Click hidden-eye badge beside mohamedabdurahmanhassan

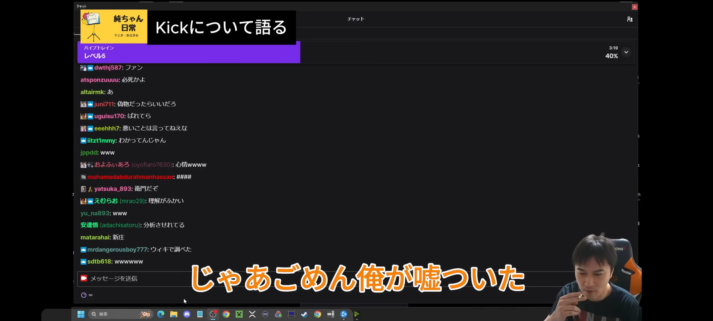[83, 177]
